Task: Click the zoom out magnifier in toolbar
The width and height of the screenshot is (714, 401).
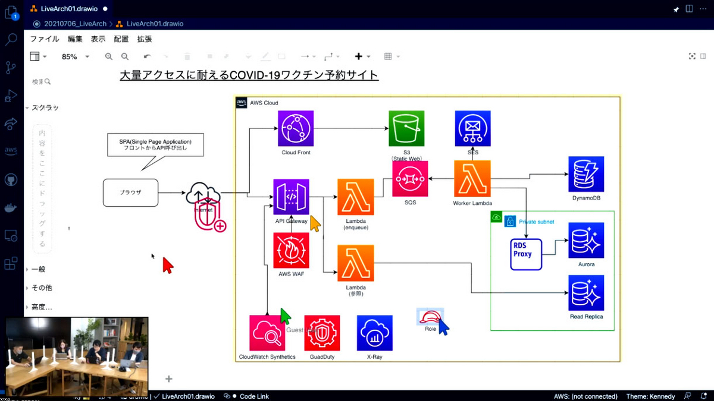Action: (x=125, y=56)
